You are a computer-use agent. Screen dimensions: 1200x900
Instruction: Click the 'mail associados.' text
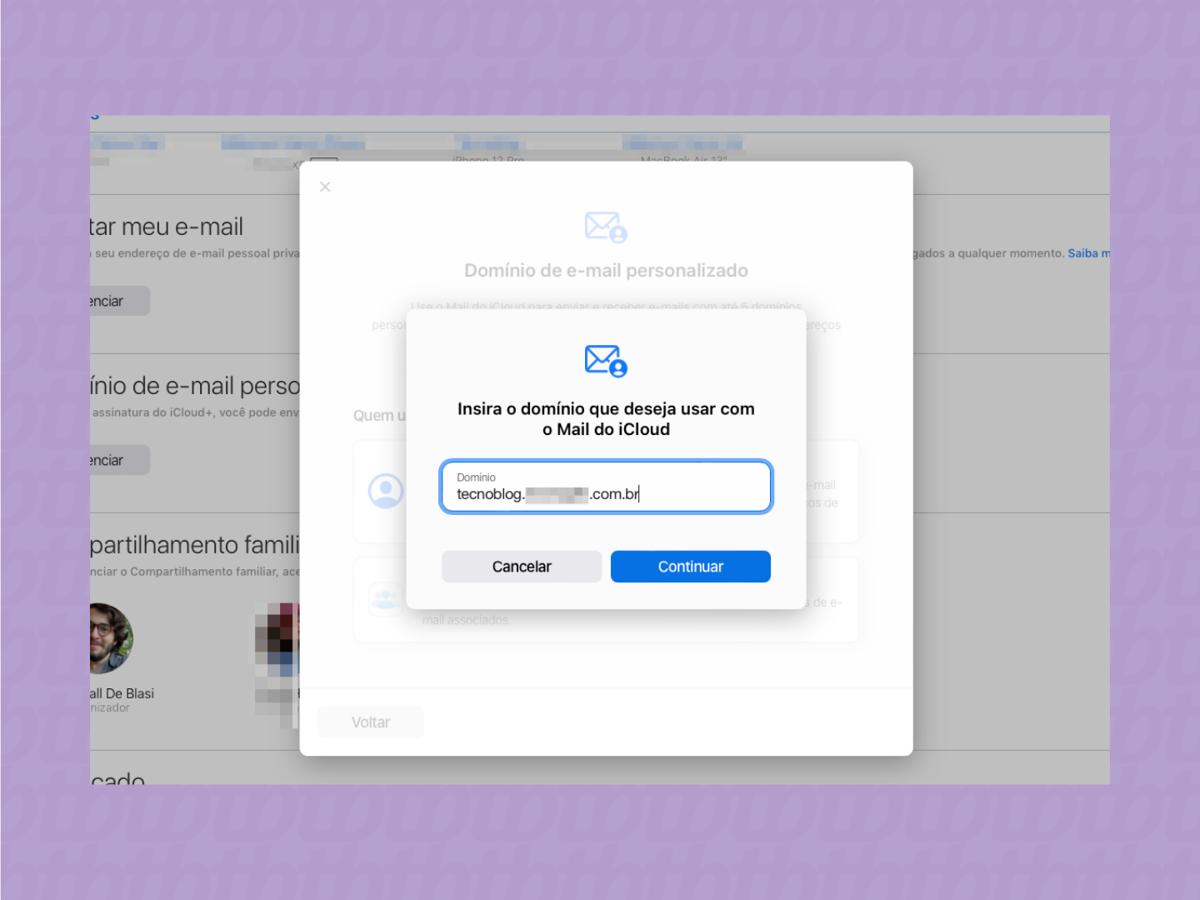click(x=467, y=620)
